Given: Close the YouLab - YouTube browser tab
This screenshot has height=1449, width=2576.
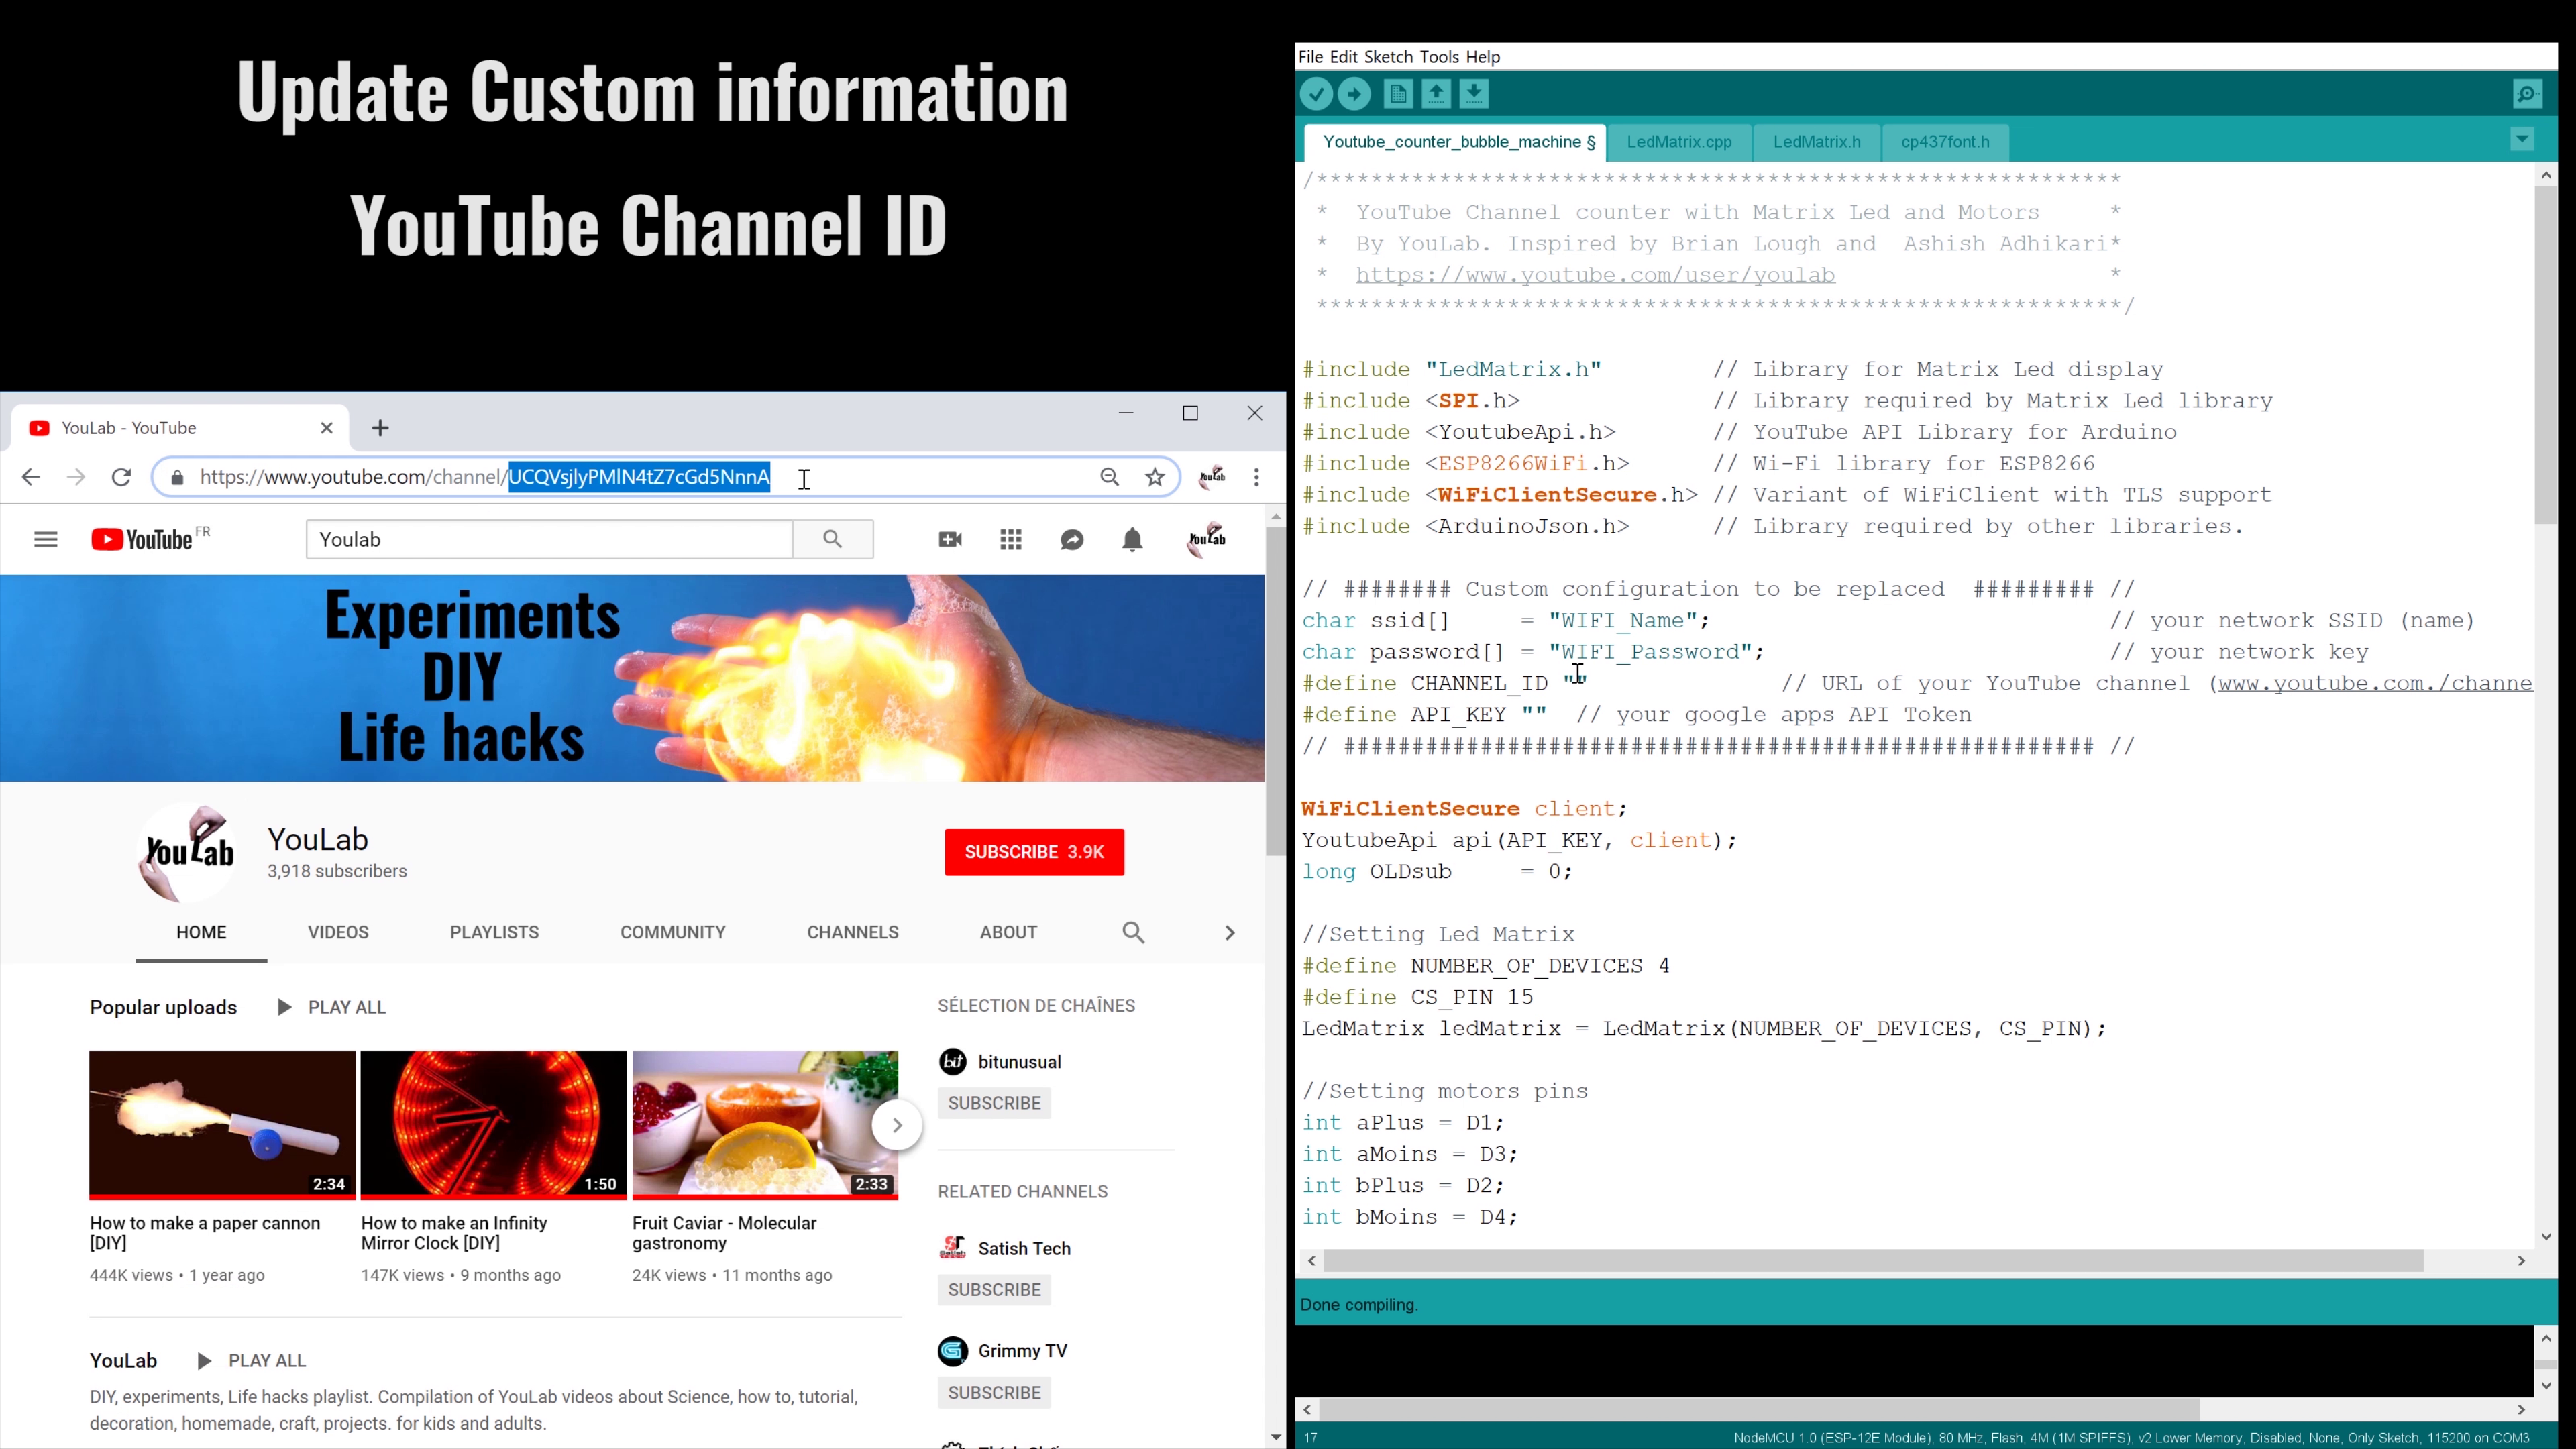Looking at the screenshot, I should (326, 428).
